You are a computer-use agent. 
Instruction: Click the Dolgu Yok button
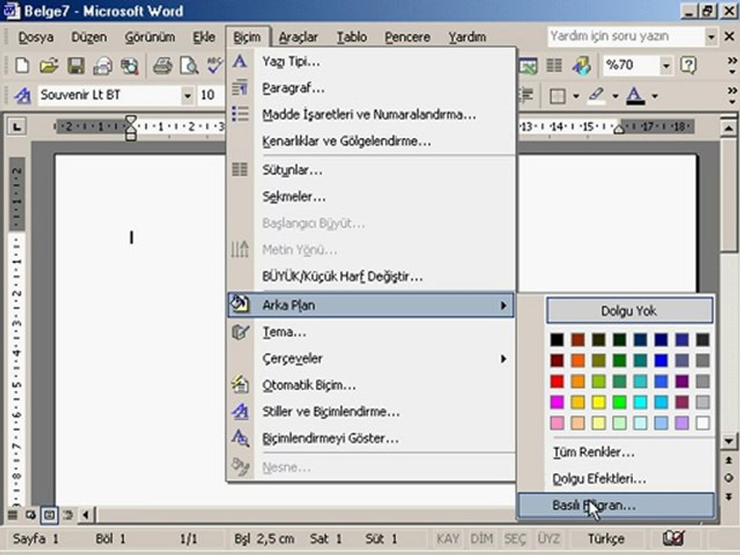coord(630,311)
